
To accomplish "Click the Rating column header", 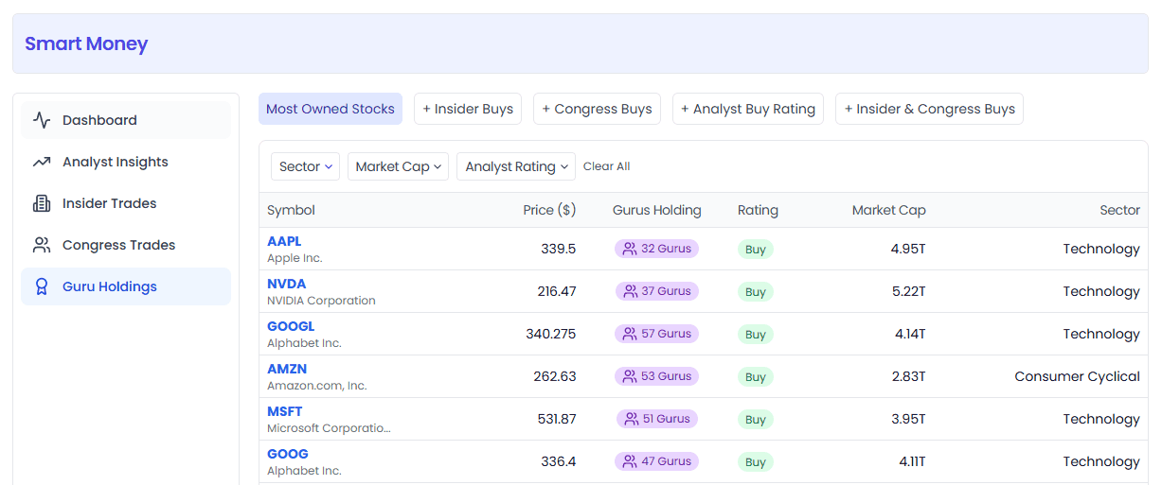I will click(x=758, y=210).
